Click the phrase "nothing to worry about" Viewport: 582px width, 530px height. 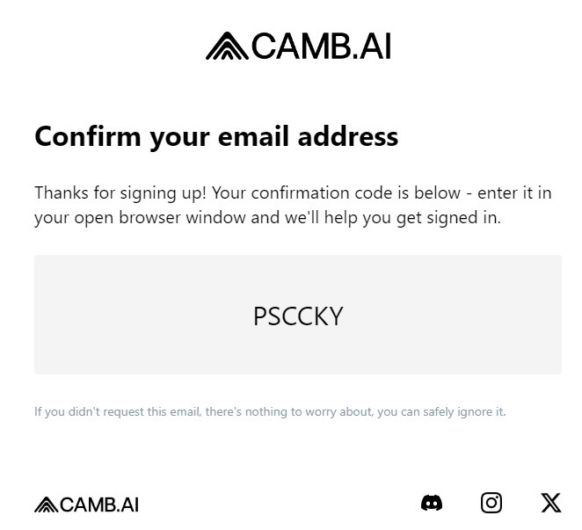[x=305, y=411]
